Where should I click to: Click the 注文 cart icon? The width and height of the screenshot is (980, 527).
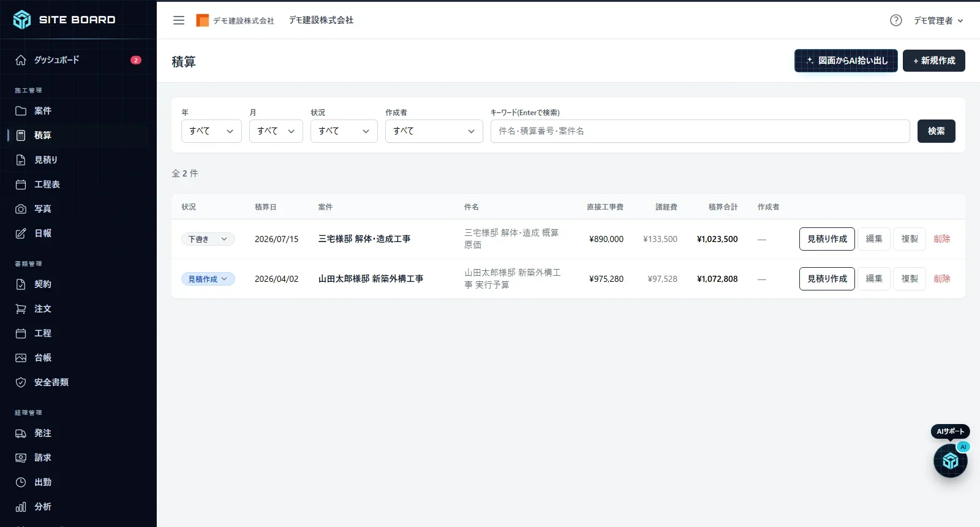(x=21, y=309)
